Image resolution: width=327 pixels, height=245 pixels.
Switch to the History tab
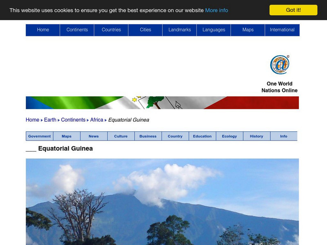[x=257, y=136]
